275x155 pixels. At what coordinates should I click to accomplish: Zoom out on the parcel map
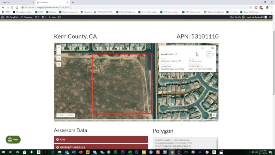pyautogui.click(x=58, y=52)
